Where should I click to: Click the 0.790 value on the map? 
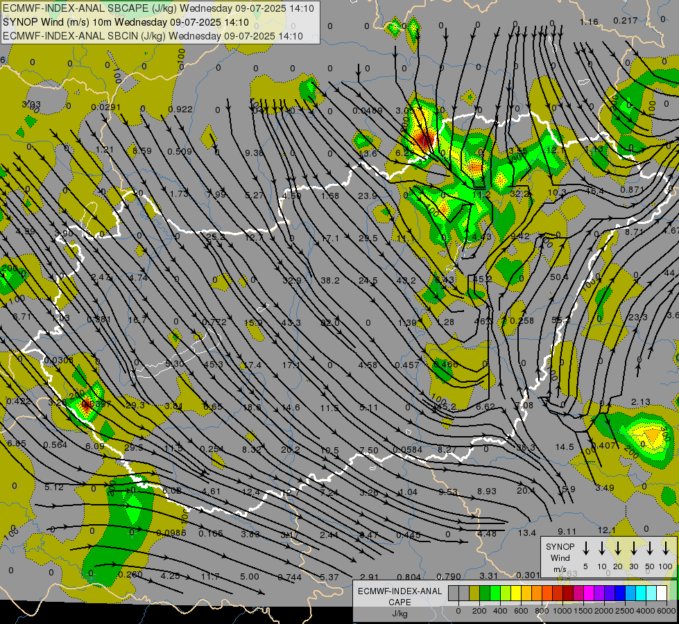coord(448,576)
